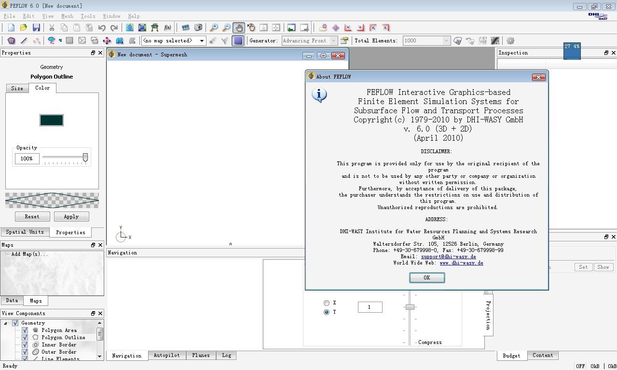Collapse the Geometry tree node
617x370 pixels.
(6, 323)
